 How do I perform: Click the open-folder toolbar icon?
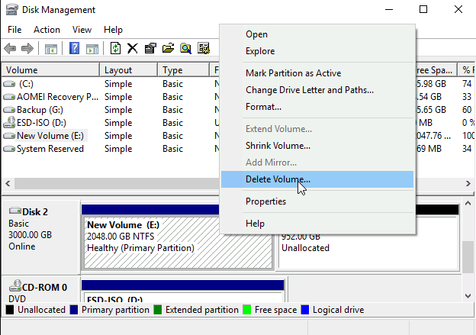(x=168, y=48)
